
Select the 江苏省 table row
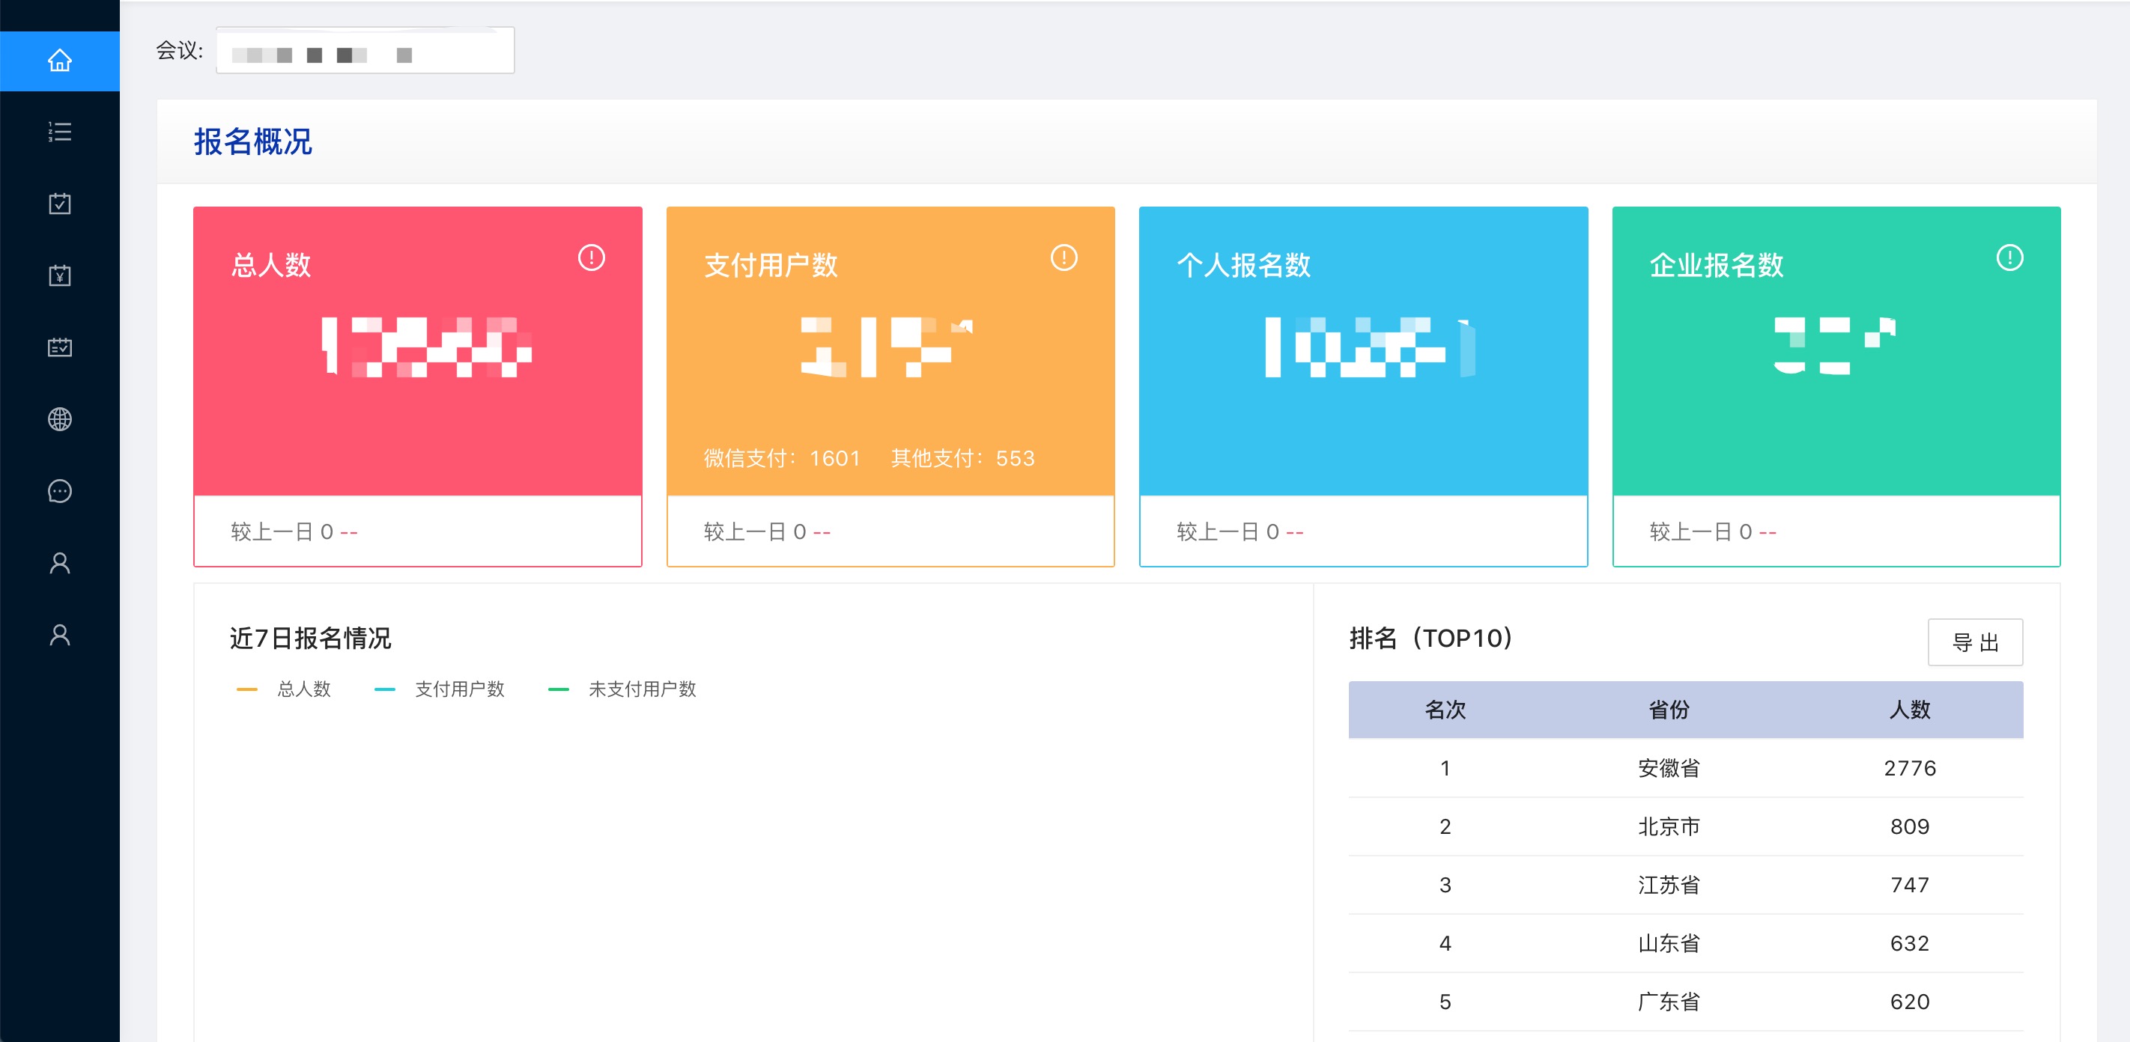point(1686,886)
